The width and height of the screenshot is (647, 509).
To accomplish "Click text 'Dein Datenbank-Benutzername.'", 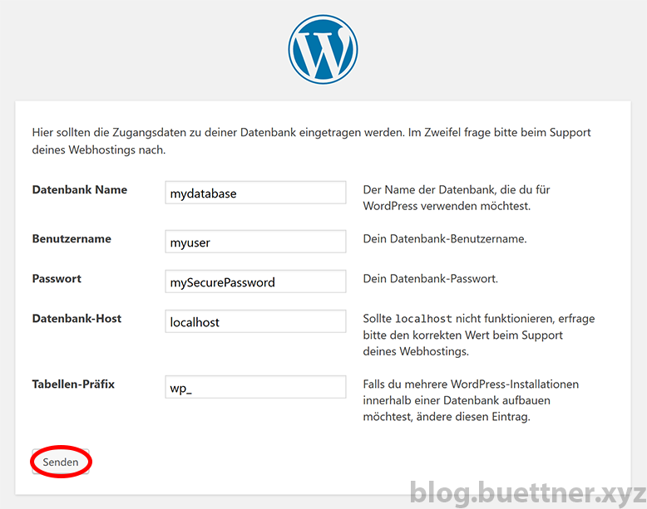I will pyautogui.click(x=445, y=238).
